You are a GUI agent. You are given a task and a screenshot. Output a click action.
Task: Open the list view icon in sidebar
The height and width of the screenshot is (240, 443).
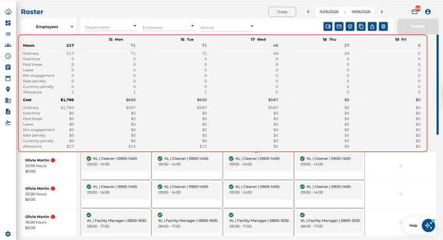(x=8, y=34)
